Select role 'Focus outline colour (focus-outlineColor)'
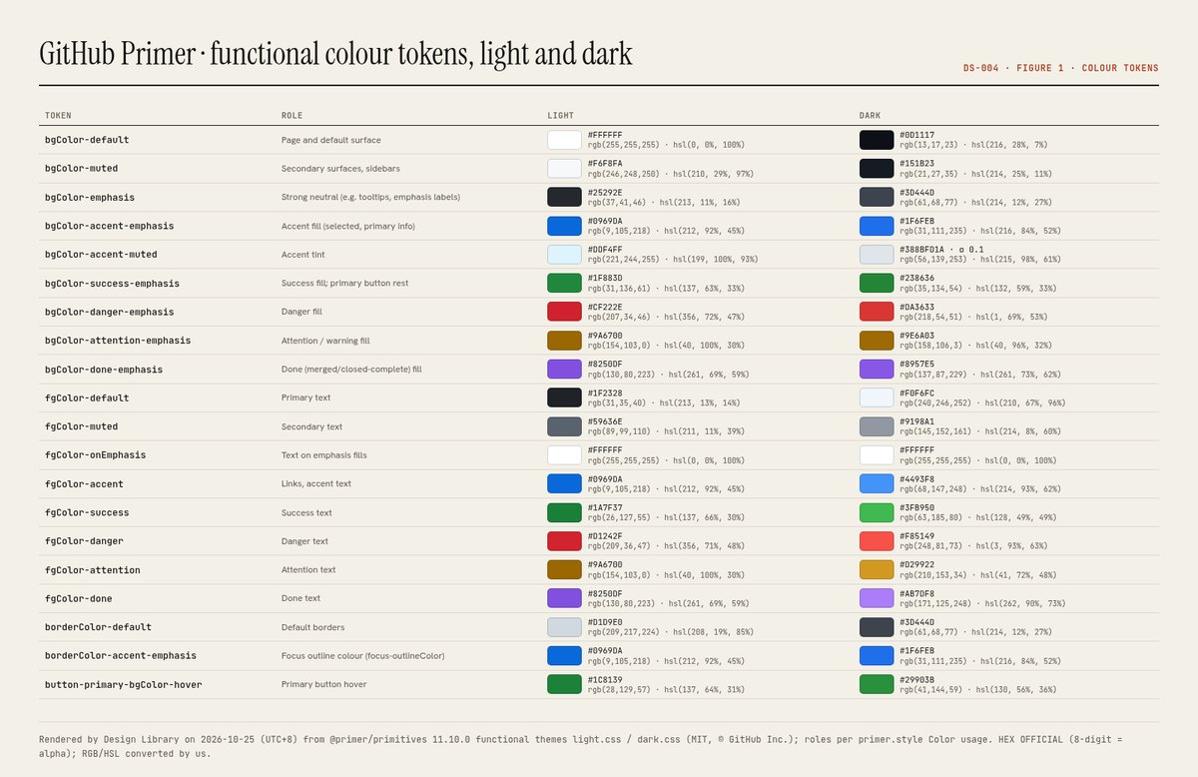The height and width of the screenshot is (777, 1198). [x=362, y=656]
